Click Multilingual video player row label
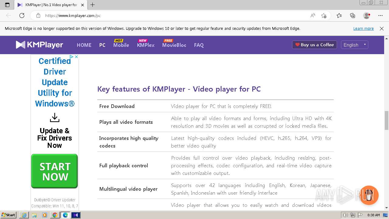This screenshot has height=219, width=389. [x=128, y=189]
